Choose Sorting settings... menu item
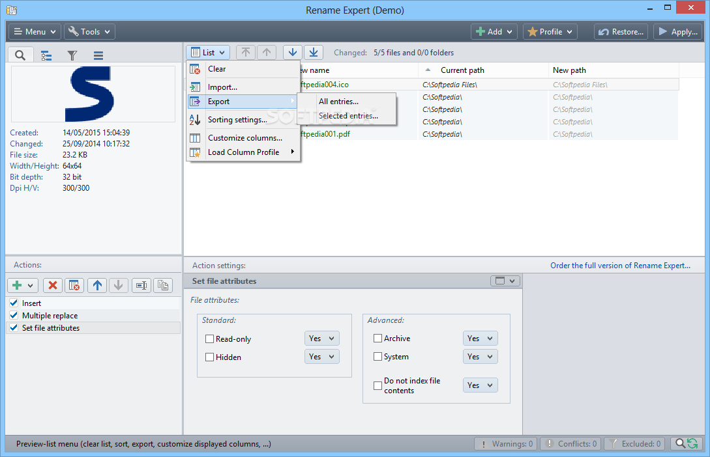Screen dimensions: 710x457 tap(244, 120)
